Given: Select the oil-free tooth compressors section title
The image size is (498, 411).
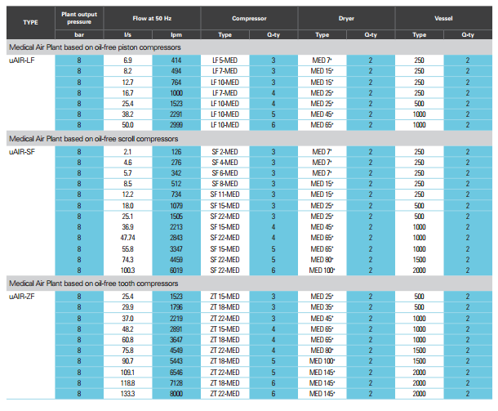Looking at the screenshot, I should [94, 284].
